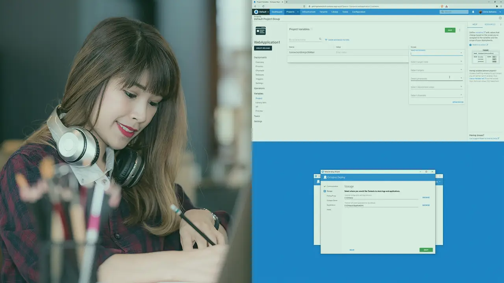The image size is (504, 283).
Task: Open the Projects menu dropdown arrow
Action: 298,12
